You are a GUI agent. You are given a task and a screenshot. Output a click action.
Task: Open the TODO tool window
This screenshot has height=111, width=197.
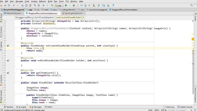[x=48, y=107]
